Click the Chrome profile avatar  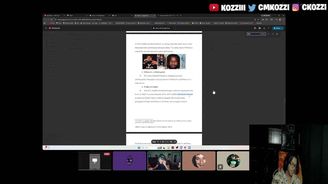coord(280,19)
